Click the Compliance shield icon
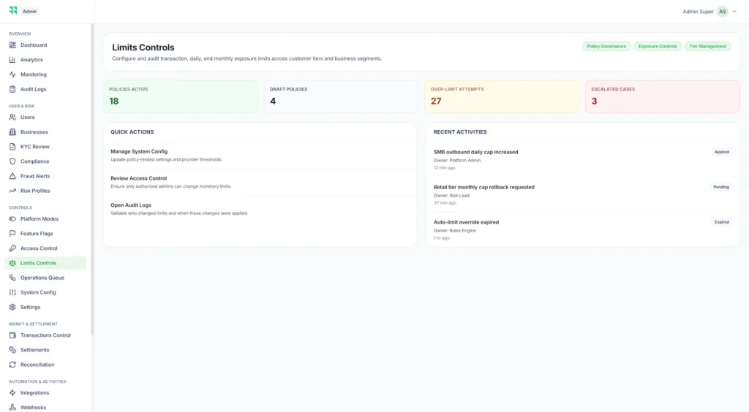The height and width of the screenshot is (412, 749). pos(12,161)
